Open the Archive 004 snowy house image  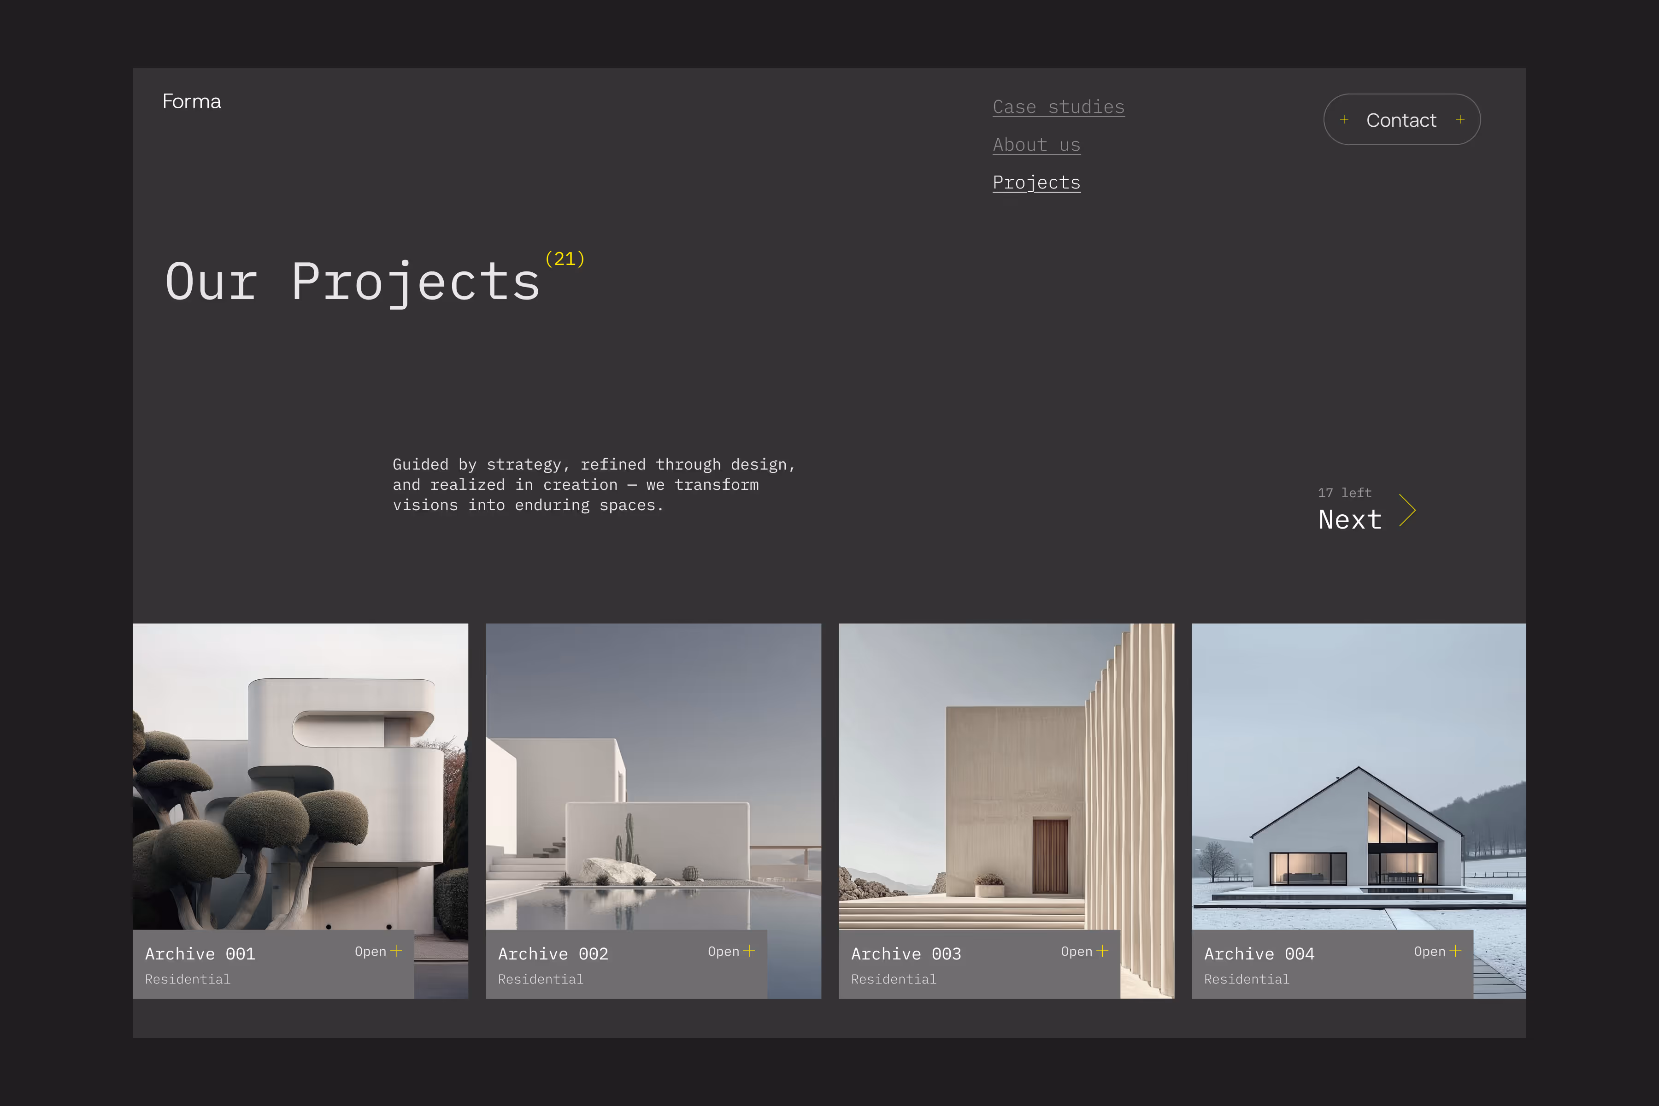click(1359, 776)
